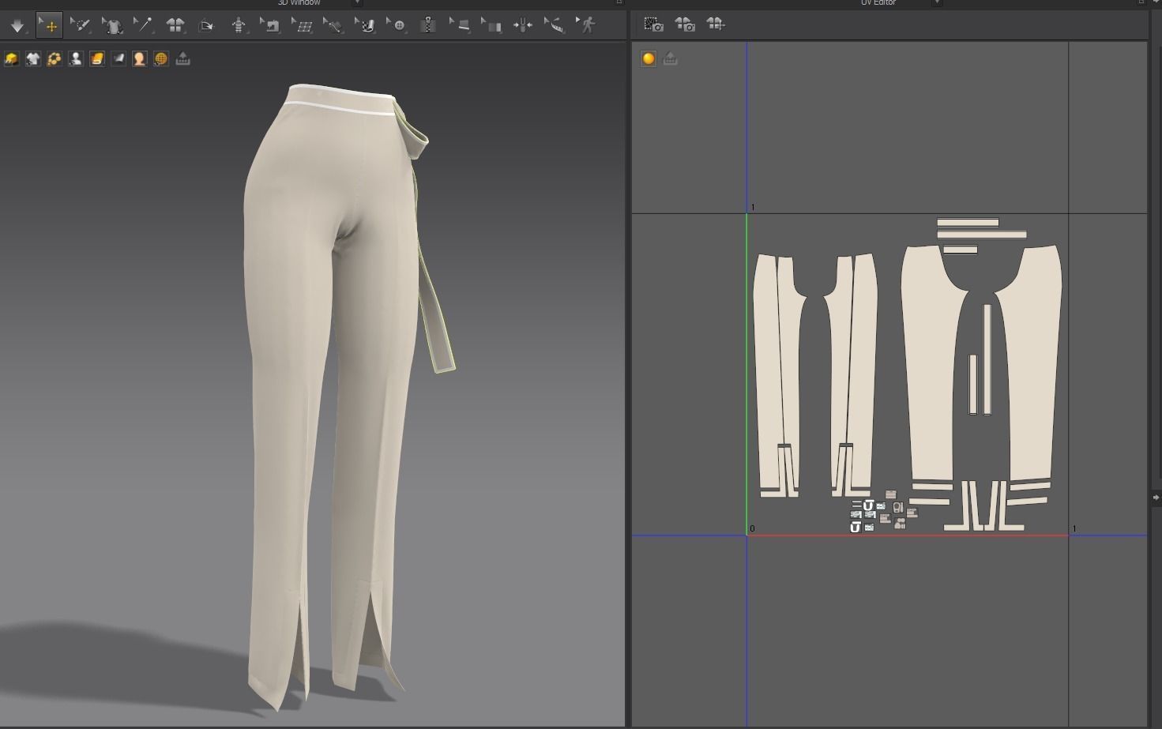The width and height of the screenshot is (1162, 729).
Task: Activate the steam/press flat tool
Action: [461, 25]
